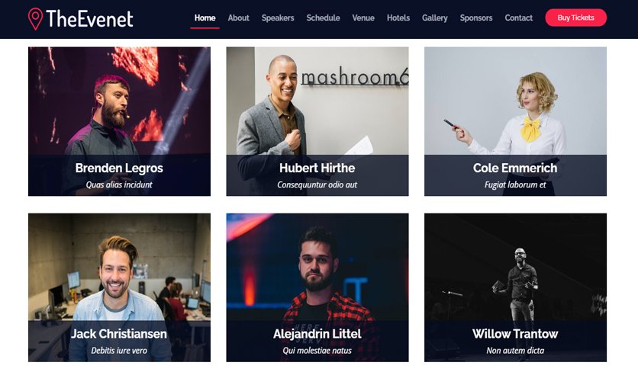This screenshot has height=369, width=638.
Task: Click the Buy Tickets button
Action: point(575,18)
